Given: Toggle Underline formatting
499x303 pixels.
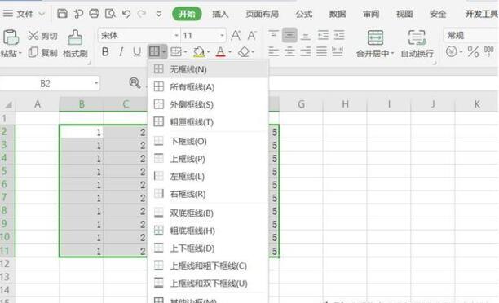Looking at the screenshot, I should (x=137, y=51).
